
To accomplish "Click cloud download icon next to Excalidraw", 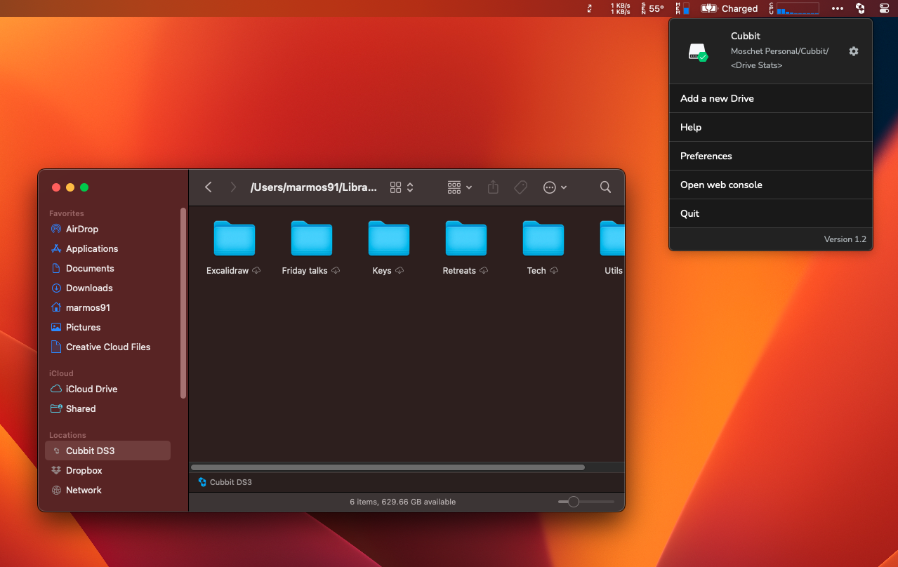I will [256, 271].
